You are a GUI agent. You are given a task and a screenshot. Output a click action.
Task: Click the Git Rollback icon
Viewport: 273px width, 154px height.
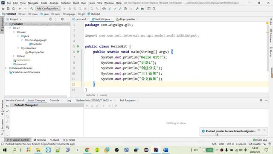coord(131,9)
